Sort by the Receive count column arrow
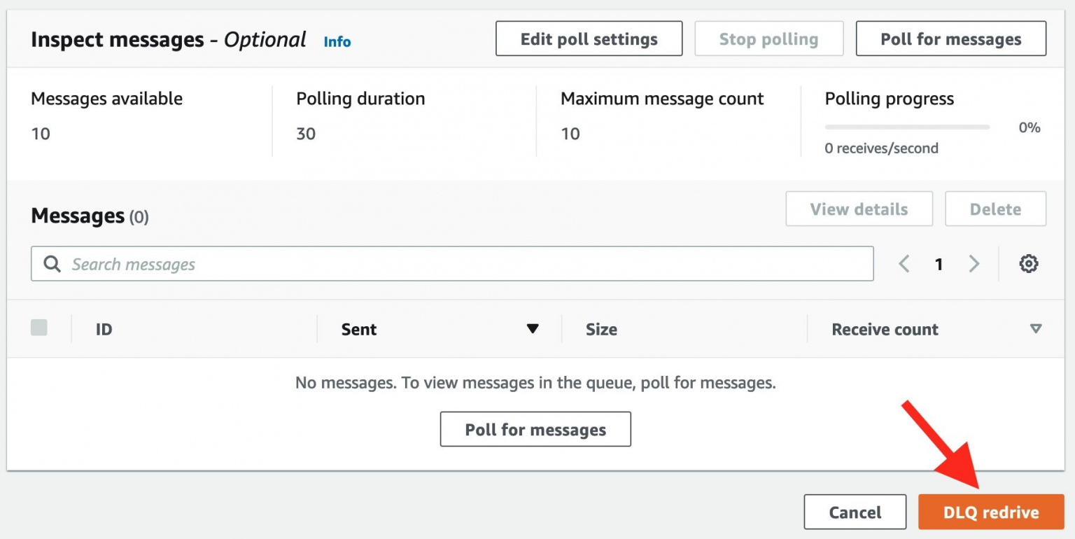This screenshot has height=539, width=1075. (1037, 328)
